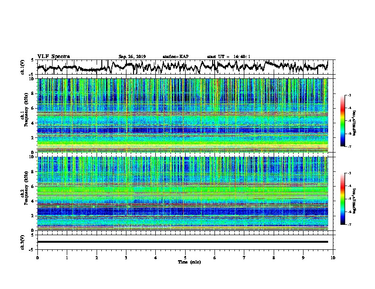Screen dimensions: 375x289
Task: Click the "Time (min)" x-axis label
Action: pos(189,262)
